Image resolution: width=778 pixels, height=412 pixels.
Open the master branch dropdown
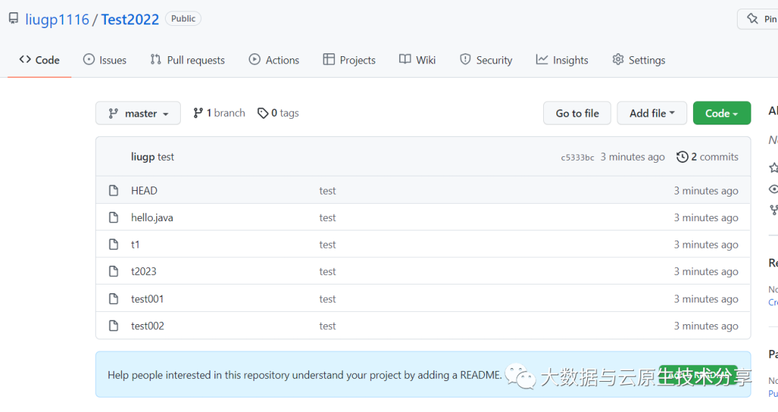tap(138, 113)
